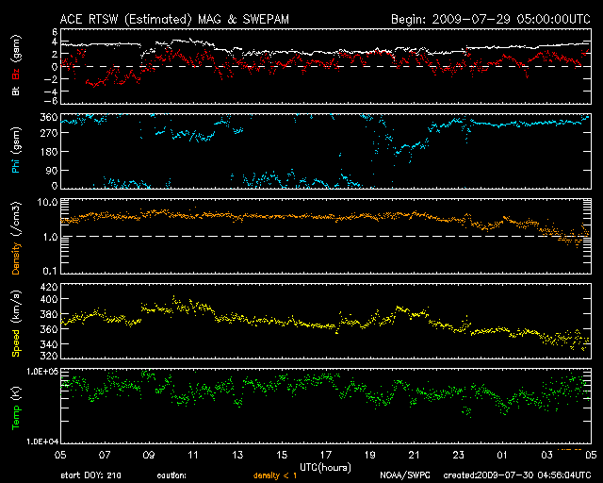Image resolution: width=603 pixels, height=483 pixels.
Task: Click the caution: footer label
Action: 171,476
